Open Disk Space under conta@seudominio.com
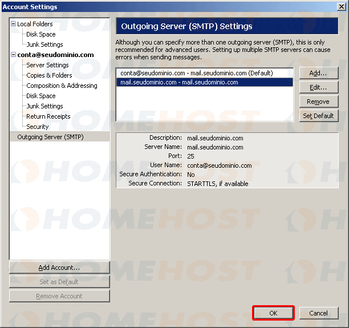The image size is (349, 328). click(x=41, y=96)
